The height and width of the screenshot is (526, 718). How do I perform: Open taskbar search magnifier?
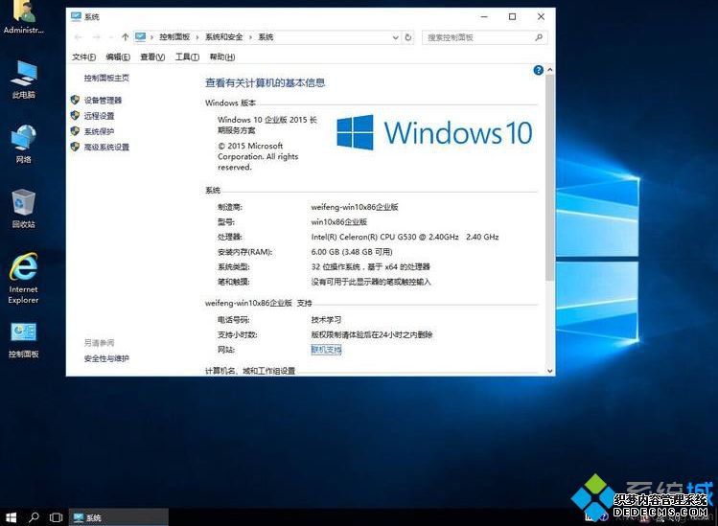tap(34, 517)
